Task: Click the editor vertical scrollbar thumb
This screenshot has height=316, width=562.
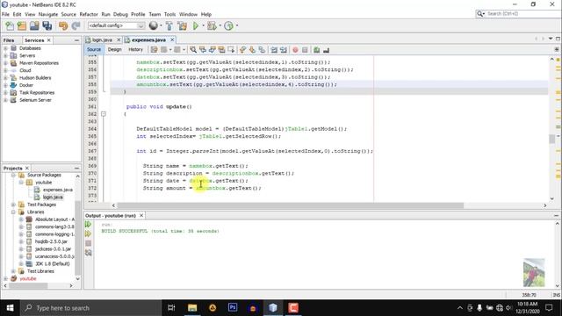Action: click(x=552, y=139)
